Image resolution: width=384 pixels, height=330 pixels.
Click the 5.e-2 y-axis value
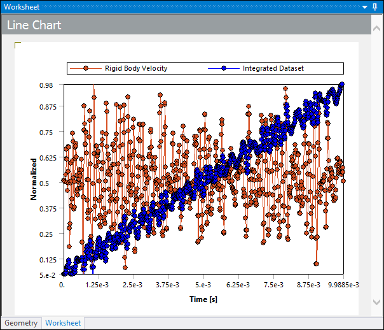(47, 275)
